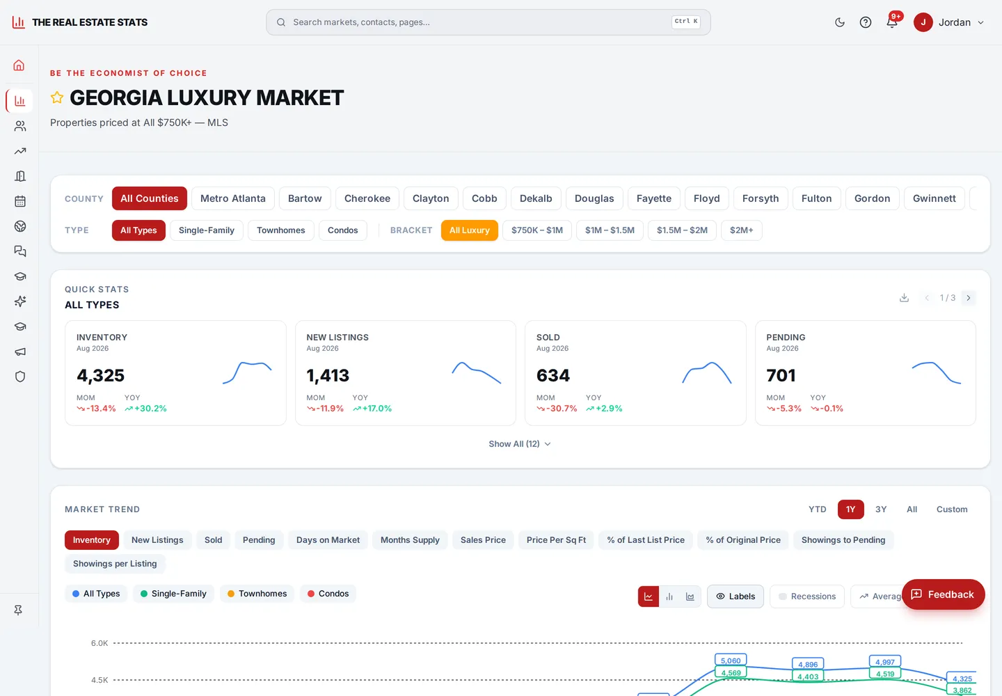Filter property type to Single-Family

(x=207, y=230)
